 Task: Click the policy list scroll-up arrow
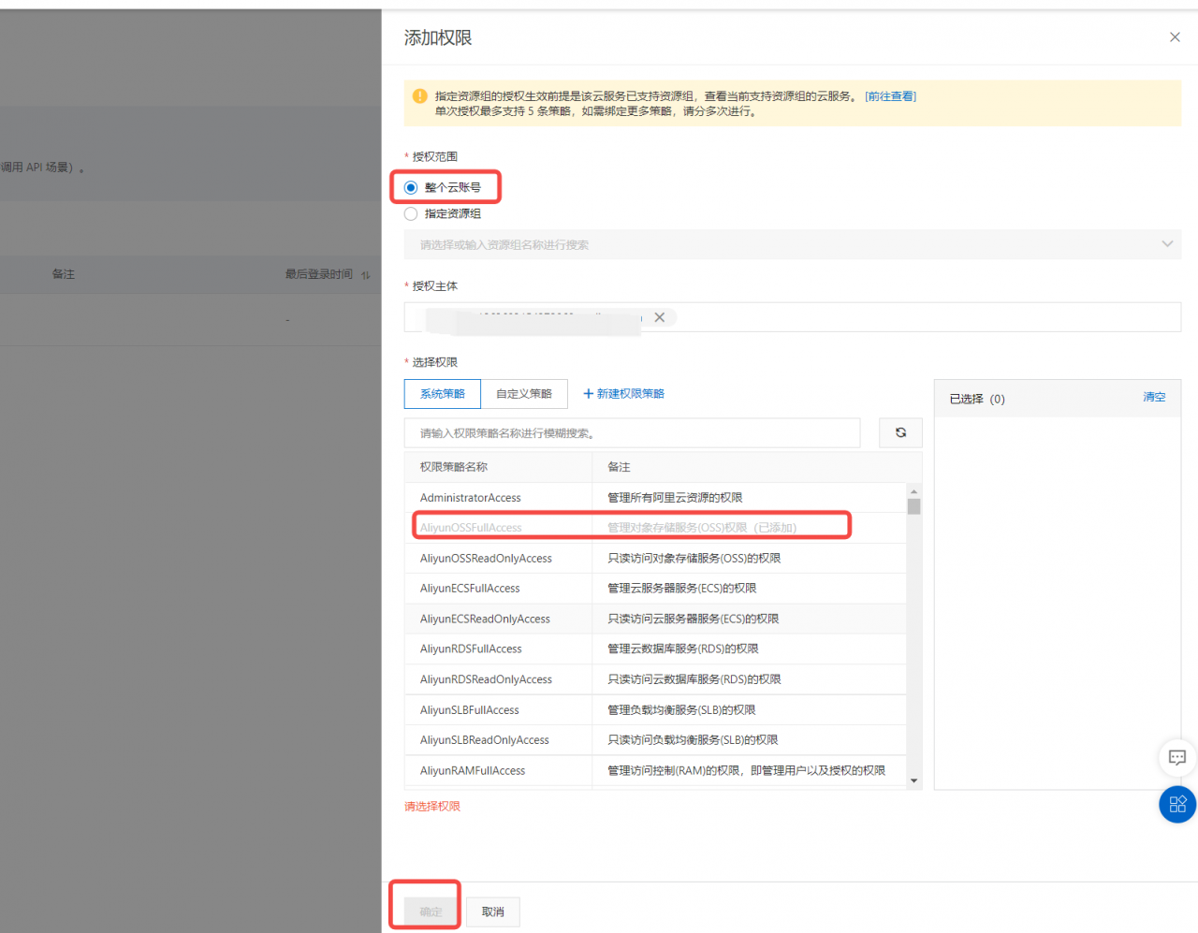coord(913,491)
